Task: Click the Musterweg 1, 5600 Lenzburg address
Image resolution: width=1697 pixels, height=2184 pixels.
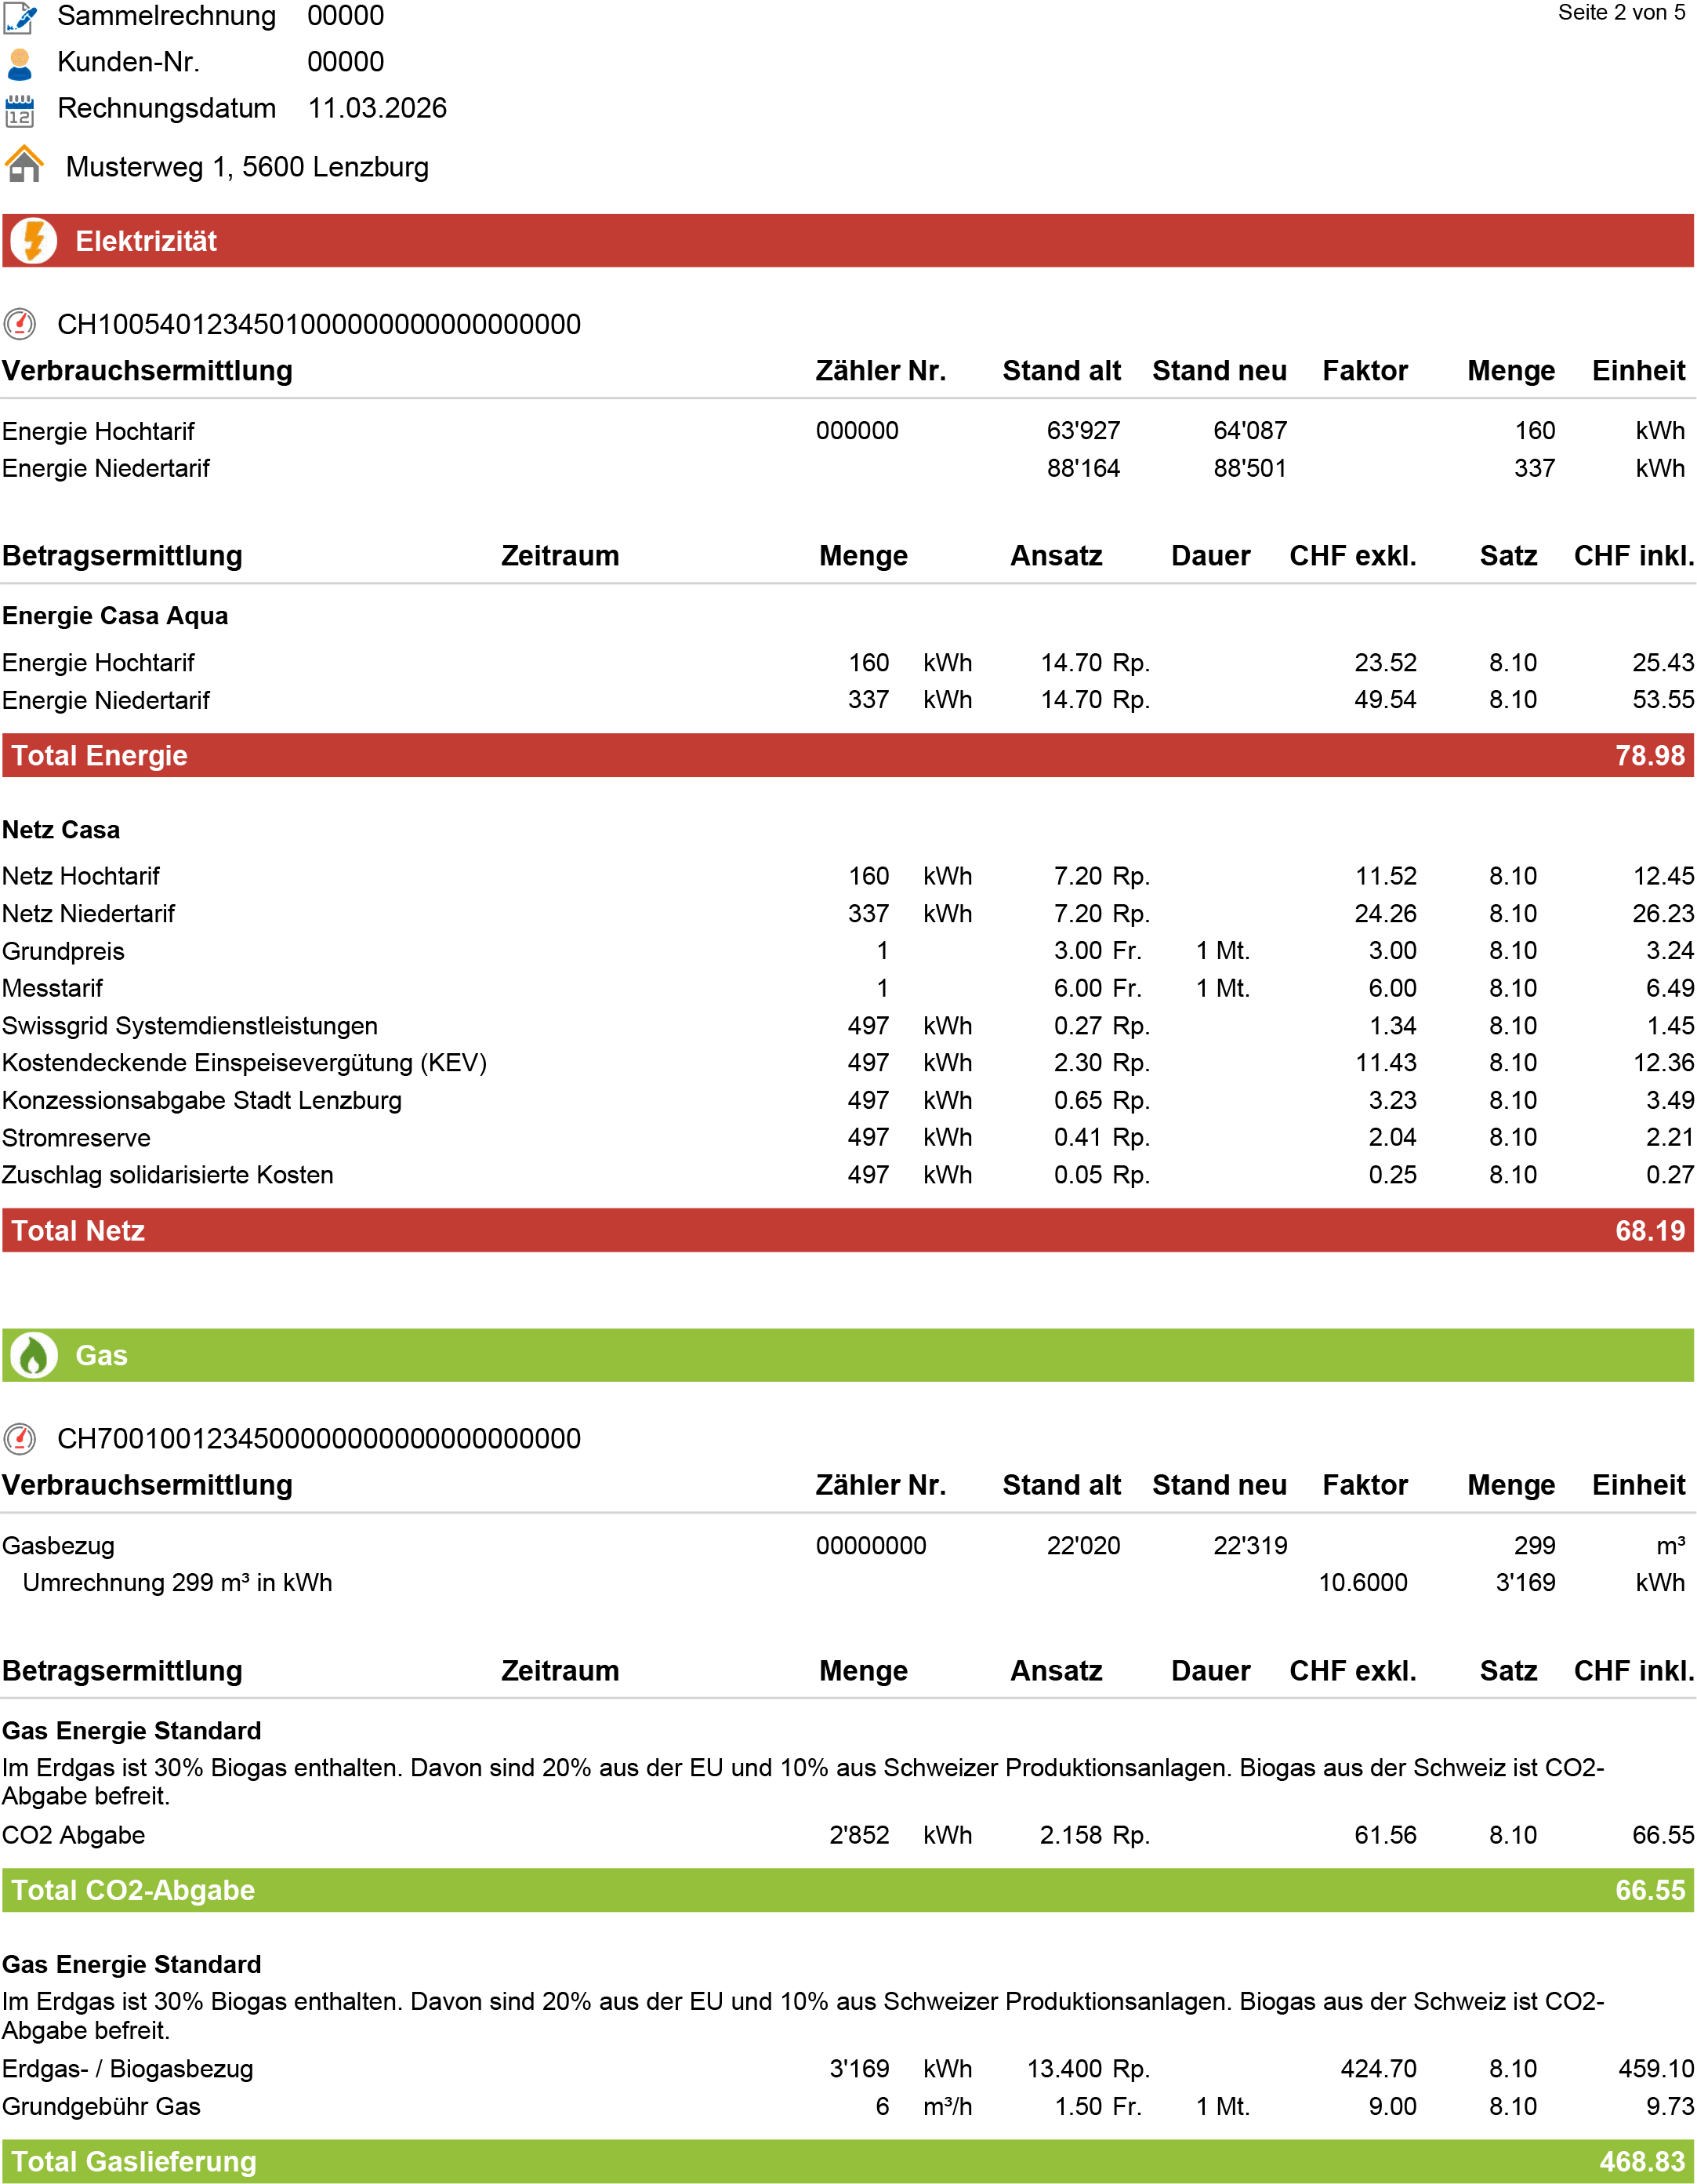Action: [x=247, y=167]
